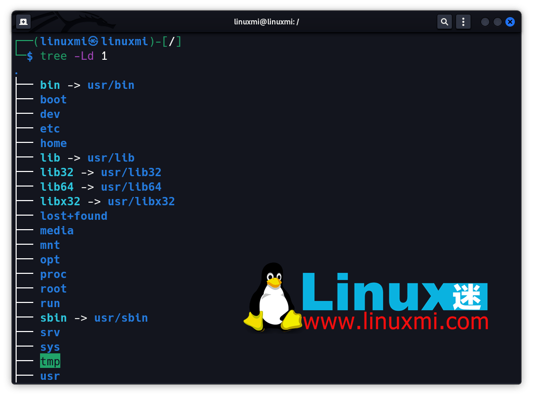
Task: Click the search magnifier icon
Action: pyautogui.click(x=444, y=22)
